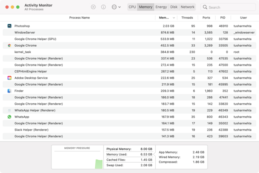Click PID 46910 cell
Screen dimensions: 259x173
tap(223, 26)
